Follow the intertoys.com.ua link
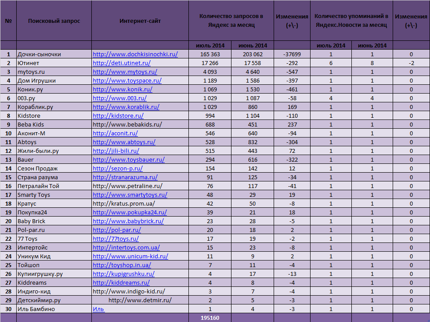430x322 pixels. [126, 248]
